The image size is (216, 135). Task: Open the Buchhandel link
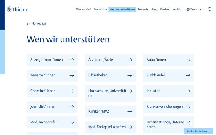[169, 75]
